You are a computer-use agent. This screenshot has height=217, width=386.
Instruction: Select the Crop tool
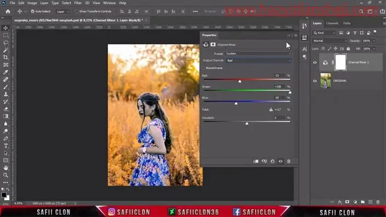pos(5,57)
